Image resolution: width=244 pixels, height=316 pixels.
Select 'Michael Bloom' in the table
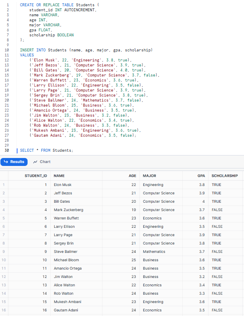point(66,260)
